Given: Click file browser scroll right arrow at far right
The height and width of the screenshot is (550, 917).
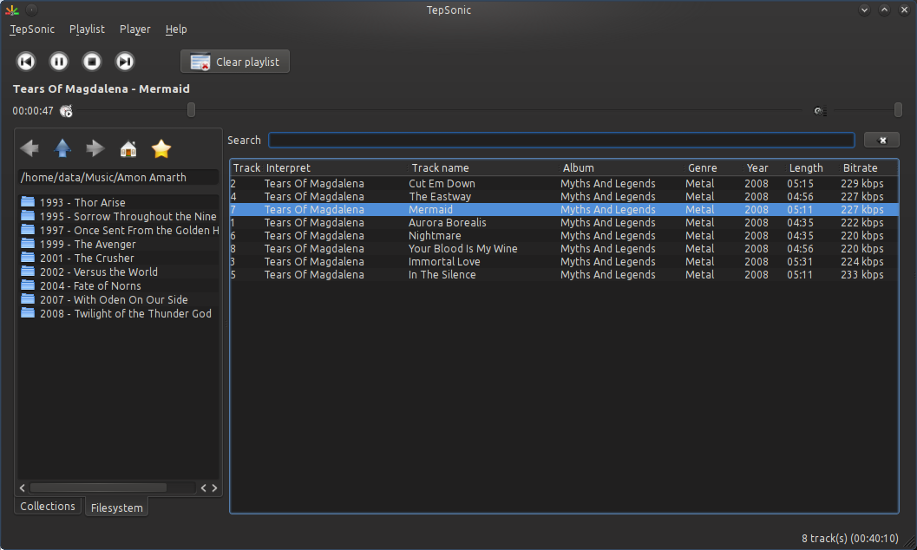Looking at the screenshot, I should tap(214, 488).
